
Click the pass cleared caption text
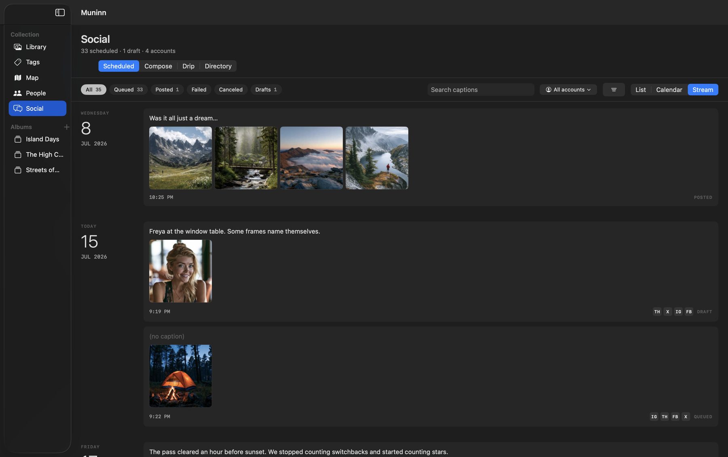[298, 452]
